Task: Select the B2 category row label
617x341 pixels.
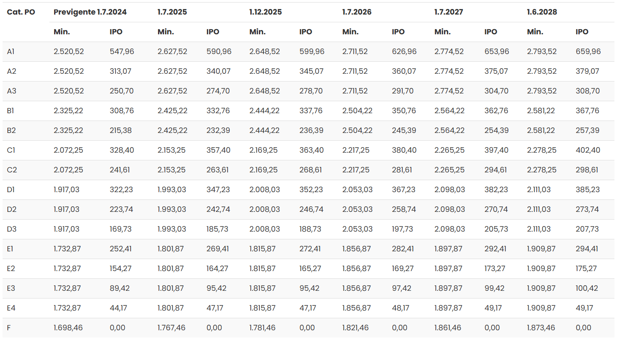Action: click(12, 130)
